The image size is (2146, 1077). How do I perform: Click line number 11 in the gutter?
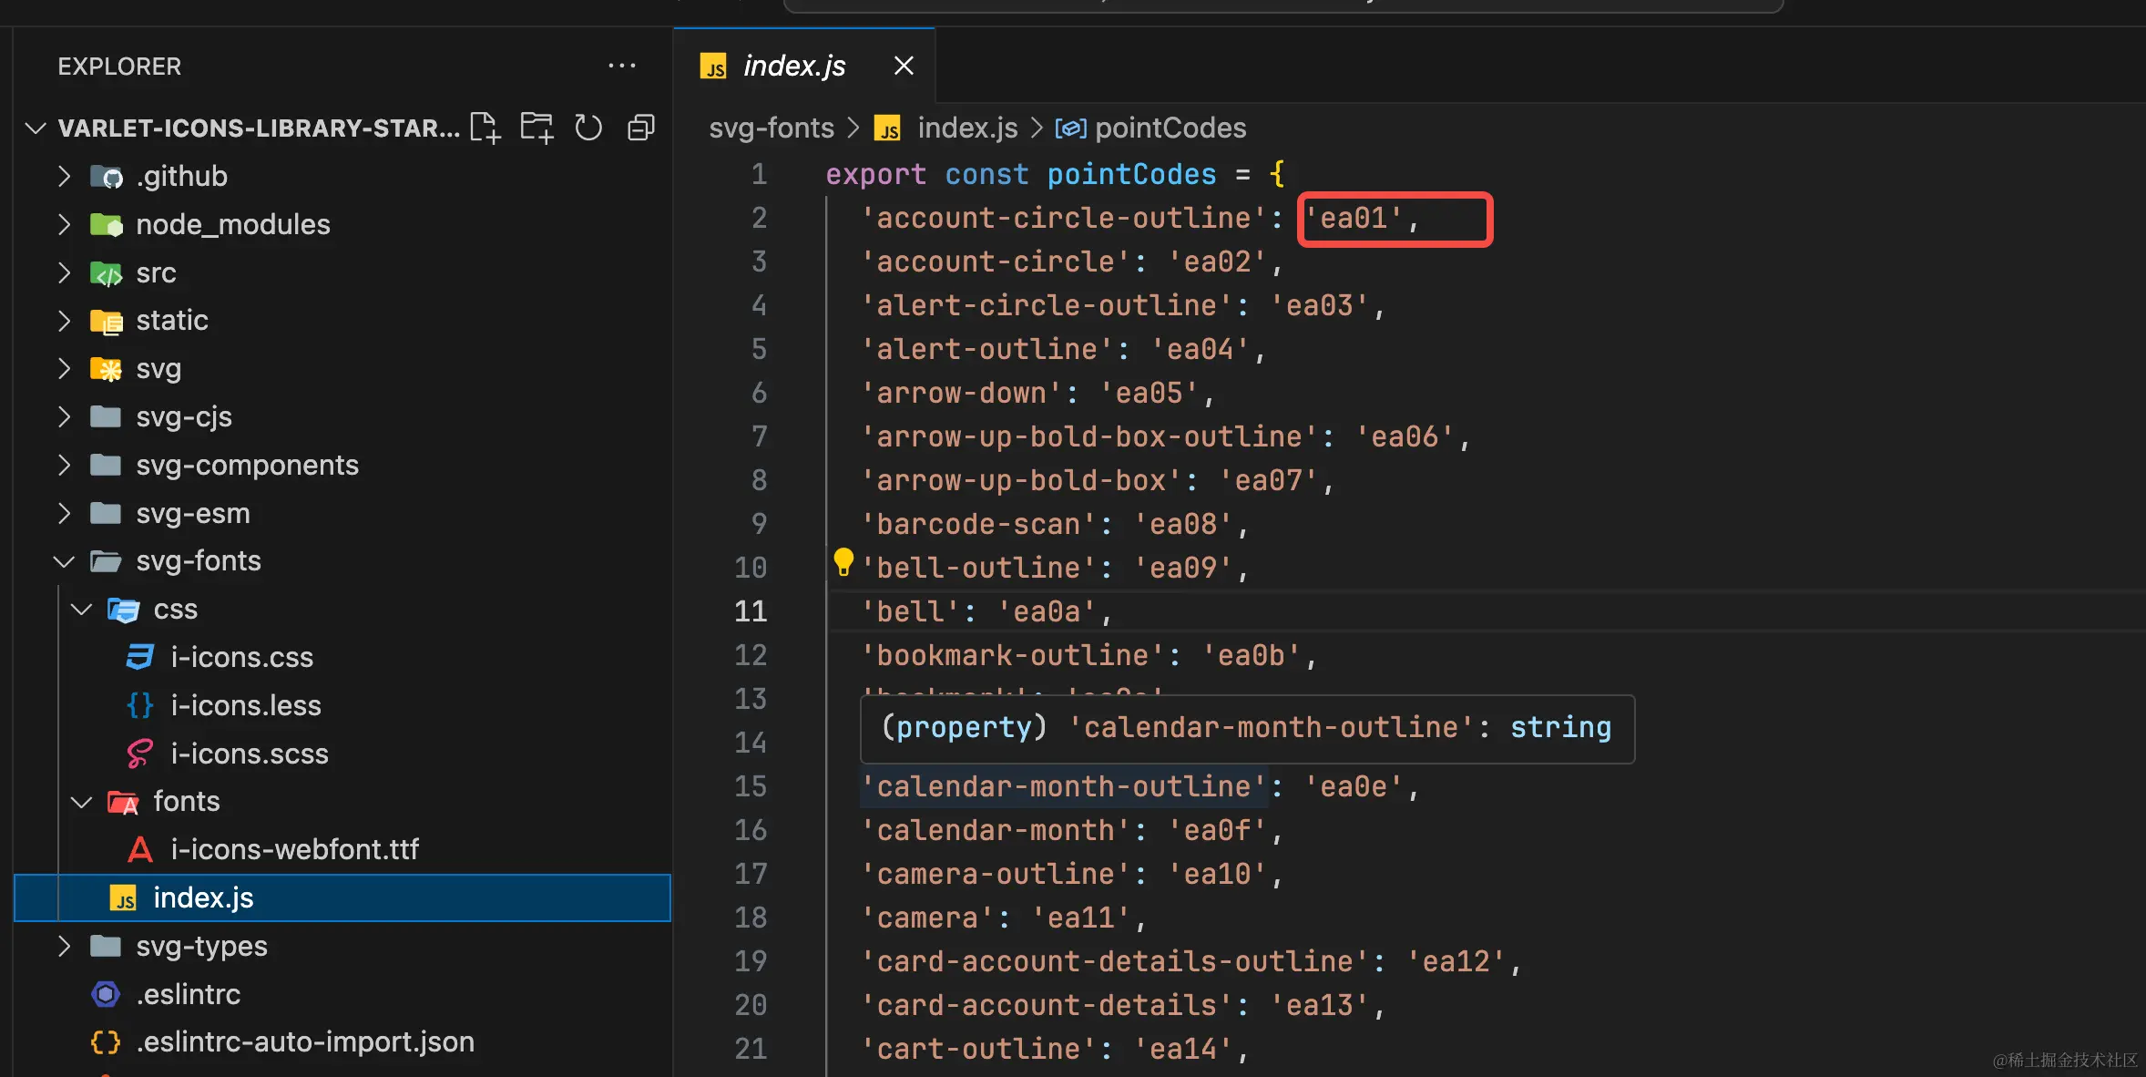point(751,610)
